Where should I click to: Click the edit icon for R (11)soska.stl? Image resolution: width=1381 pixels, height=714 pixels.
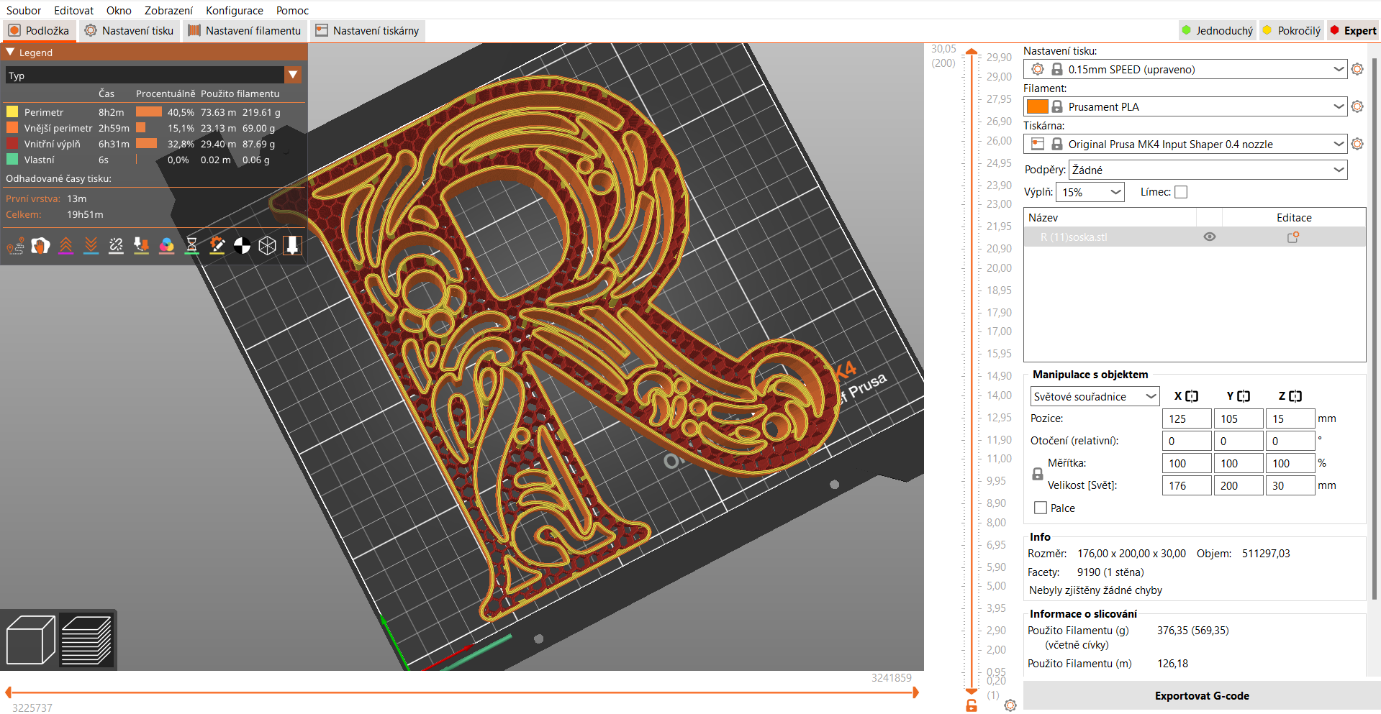1293,237
